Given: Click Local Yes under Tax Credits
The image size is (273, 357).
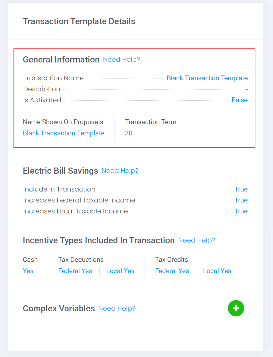Looking at the screenshot, I should click(x=217, y=271).
